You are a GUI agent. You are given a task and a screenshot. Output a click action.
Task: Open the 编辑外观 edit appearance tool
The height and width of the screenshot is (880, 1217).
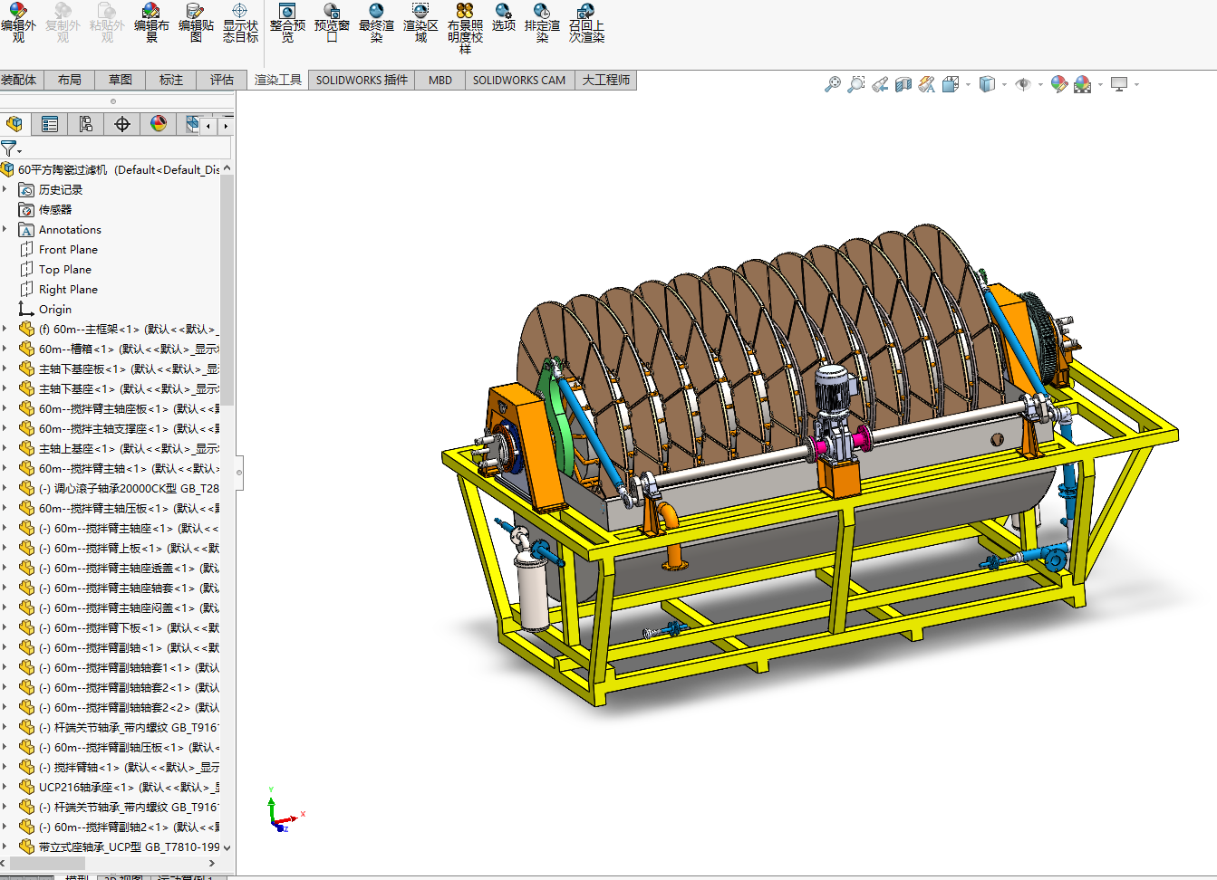tap(18, 22)
